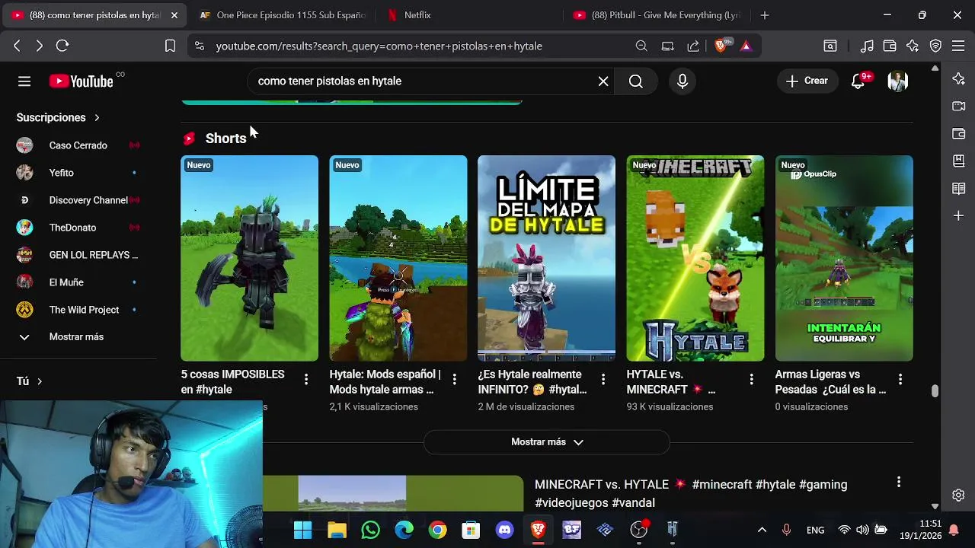Start voice search with microphone icon

682,81
